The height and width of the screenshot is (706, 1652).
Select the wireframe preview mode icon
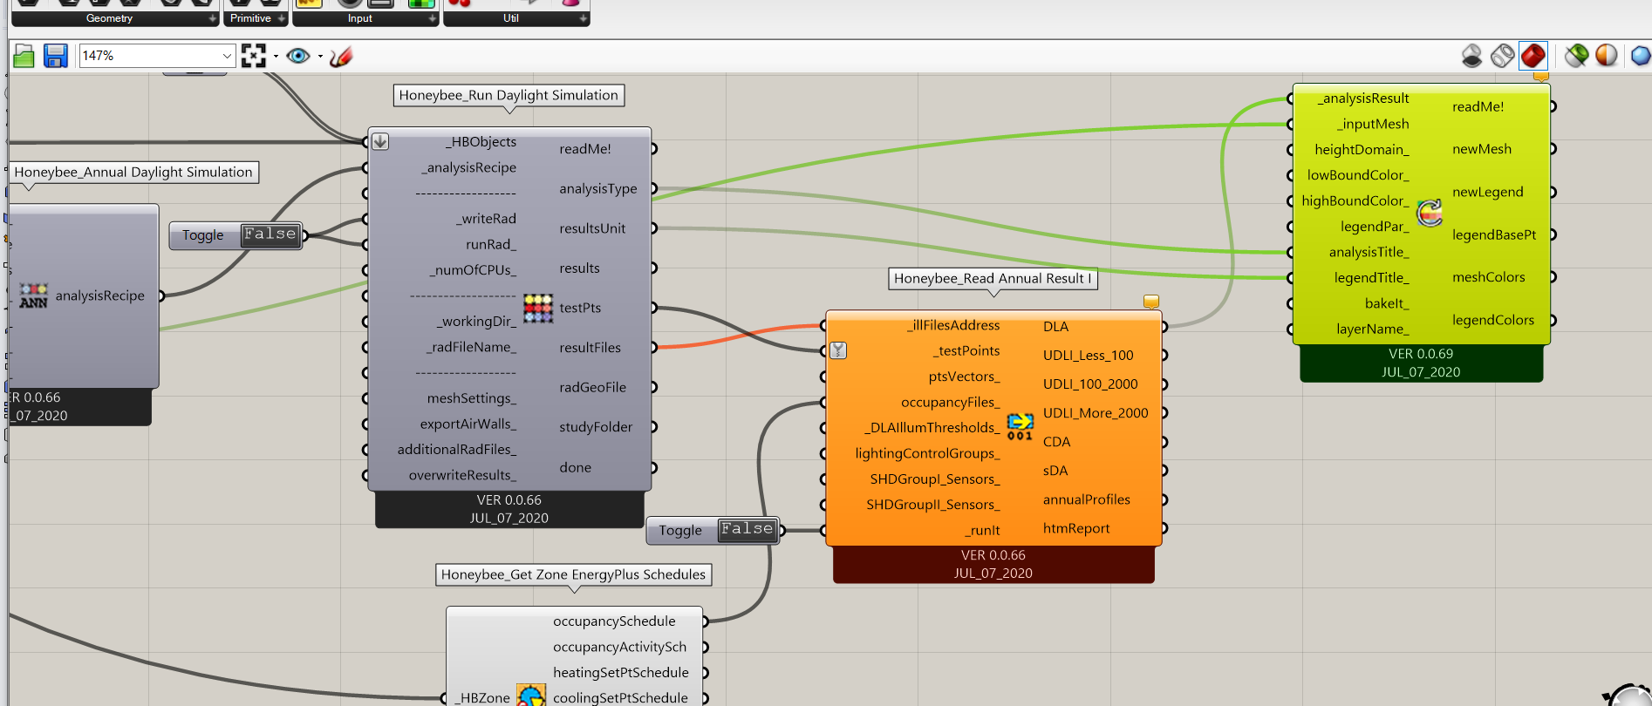1502,56
